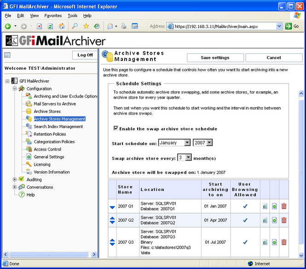Open General Settings in the tree
The height and width of the screenshot is (269, 306).
pos(49,157)
